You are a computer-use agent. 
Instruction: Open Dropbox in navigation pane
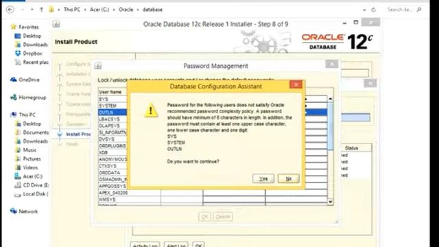[x=29, y=54]
